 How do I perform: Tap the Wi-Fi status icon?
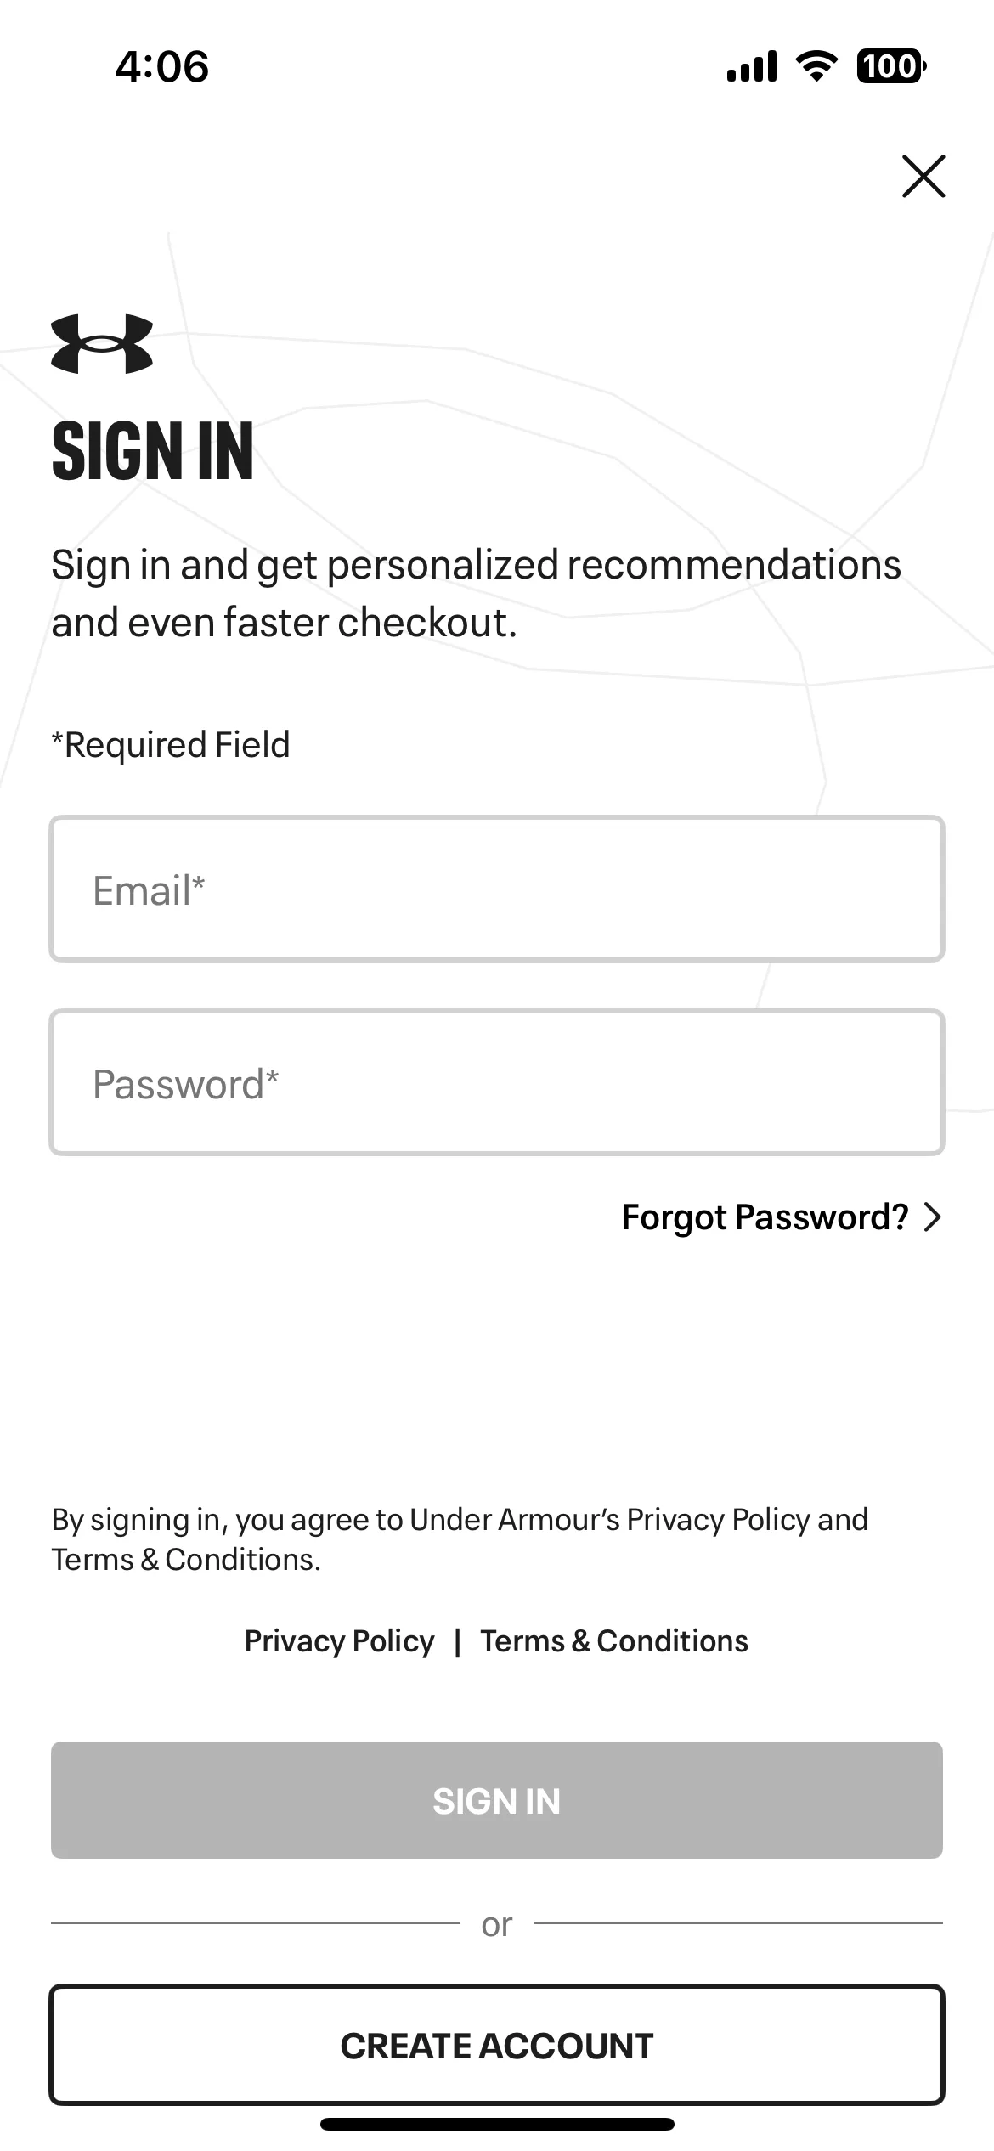pyautogui.click(x=816, y=66)
